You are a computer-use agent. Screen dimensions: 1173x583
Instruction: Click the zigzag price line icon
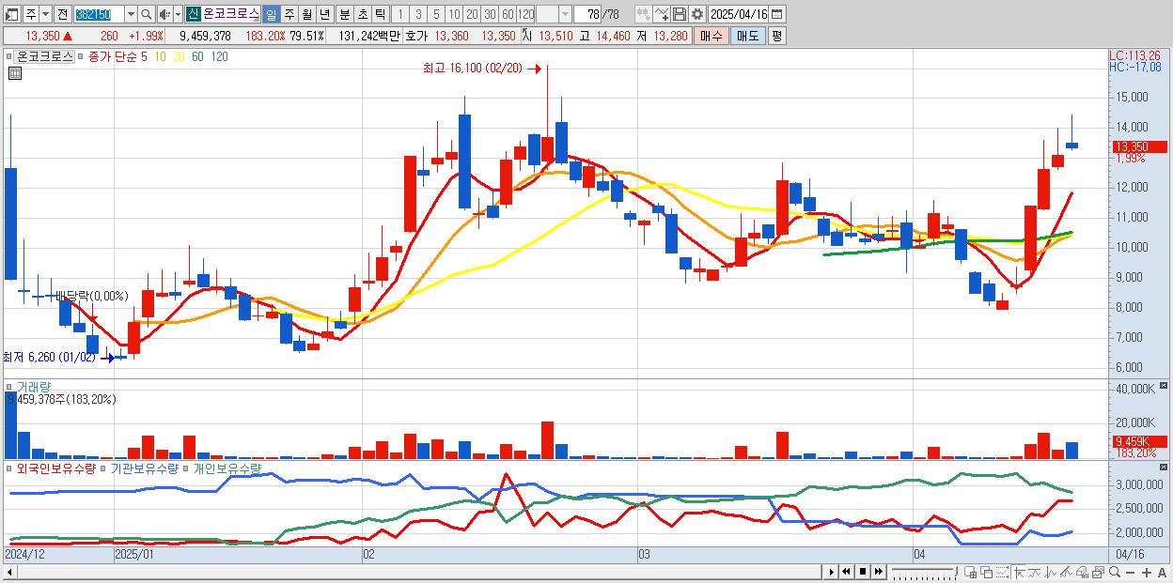(1051, 572)
